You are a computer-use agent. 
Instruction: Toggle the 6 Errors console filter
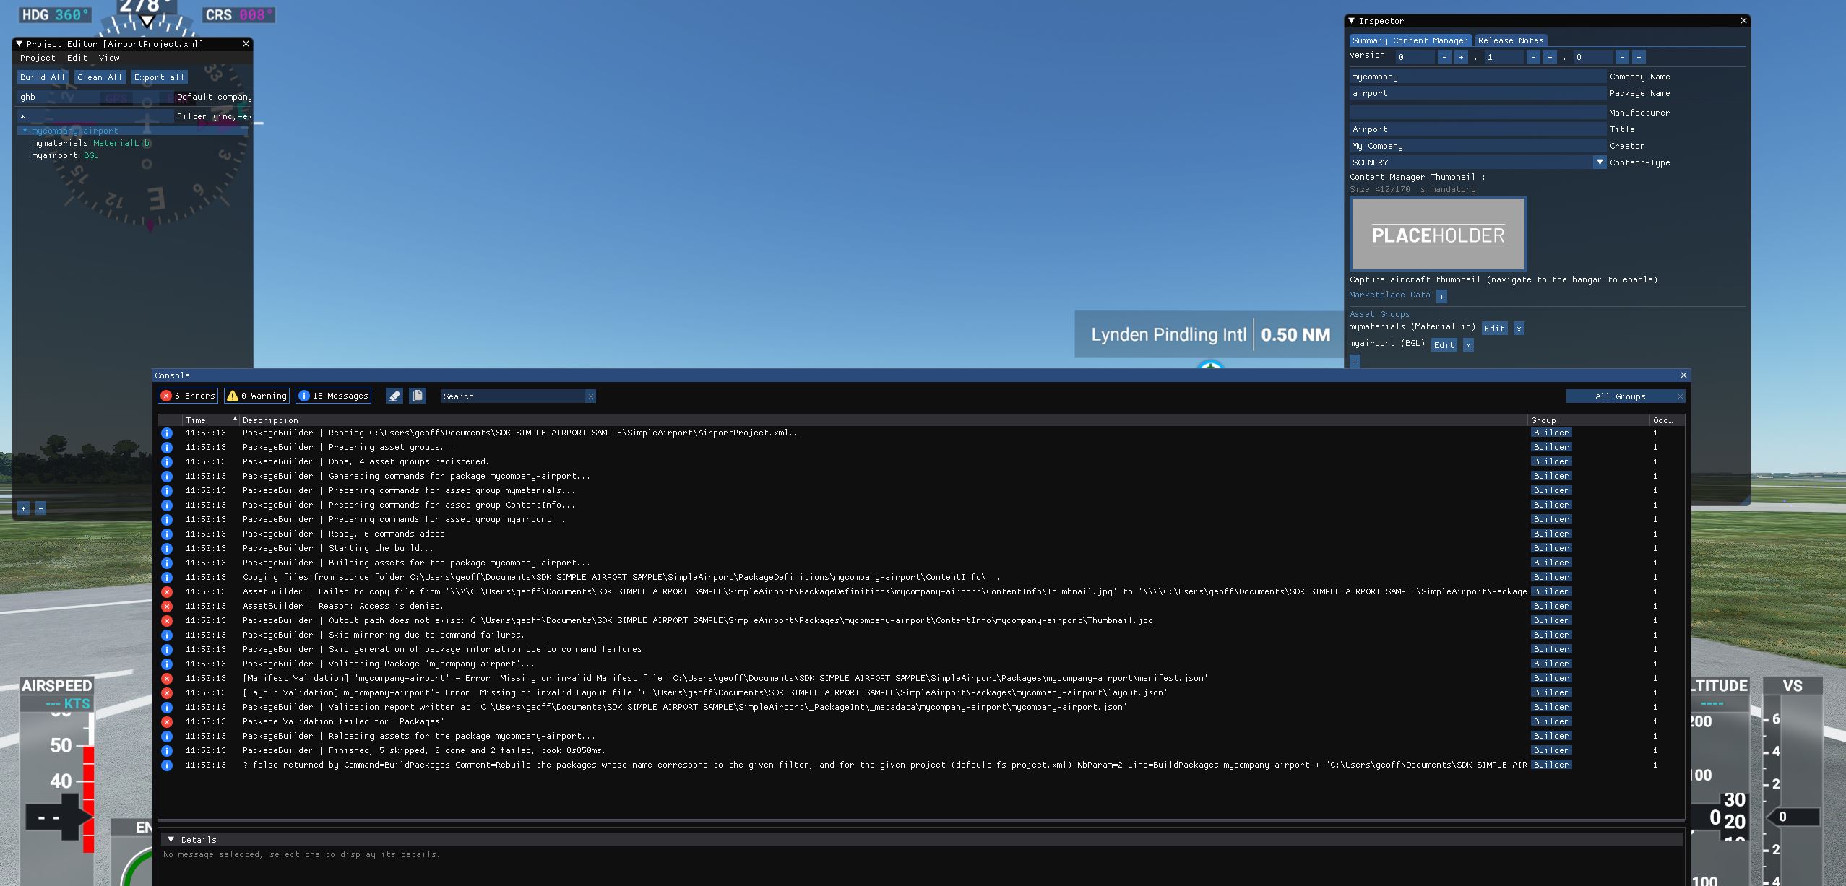tap(188, 396)
